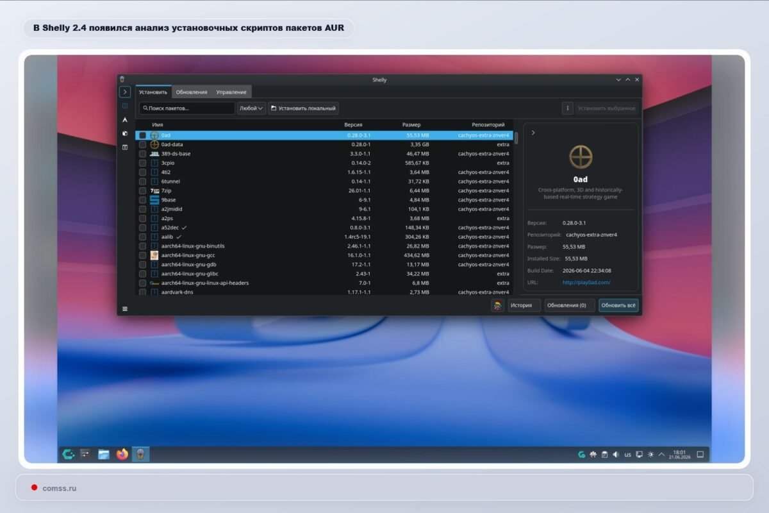Select the aarch64-linux-gnu-linux-api-headers row
This screenshot has height=513, width=769.
(x=324, y=283)
